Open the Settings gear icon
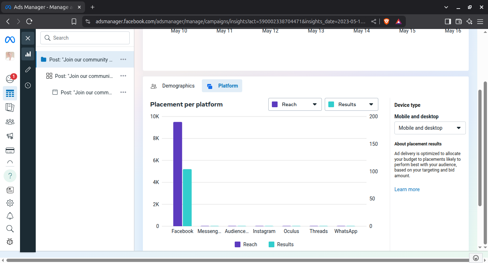Screen dimensions: 488x263 pyautogui.click(x=10, y=203)
